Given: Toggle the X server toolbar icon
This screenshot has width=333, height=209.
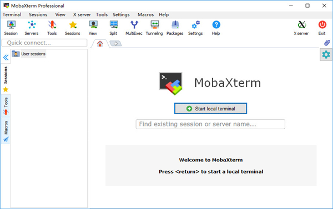Looking at the screenshot, I should click(301, 28).
